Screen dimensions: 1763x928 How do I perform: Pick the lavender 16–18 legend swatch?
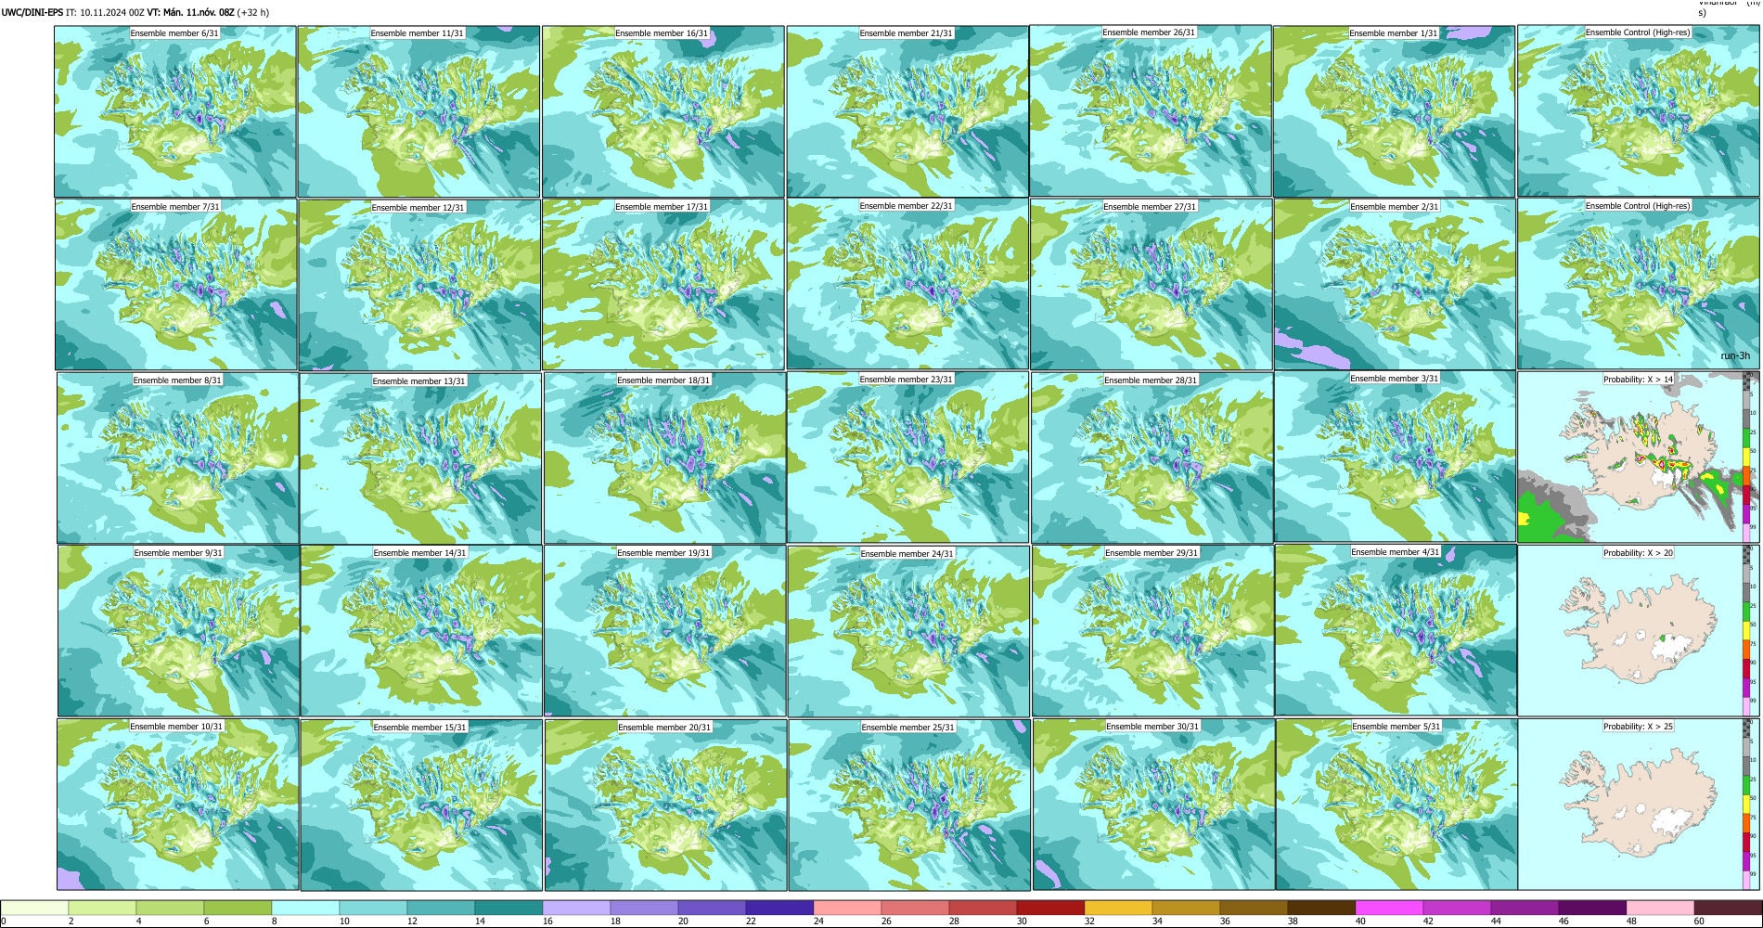pyautogui.click(x=576, y=909)
